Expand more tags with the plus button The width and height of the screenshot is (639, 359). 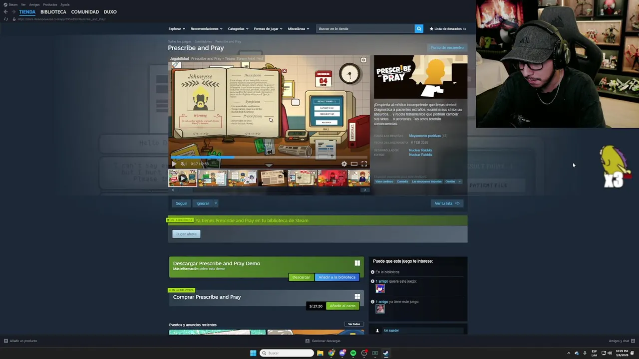[460, 181]
